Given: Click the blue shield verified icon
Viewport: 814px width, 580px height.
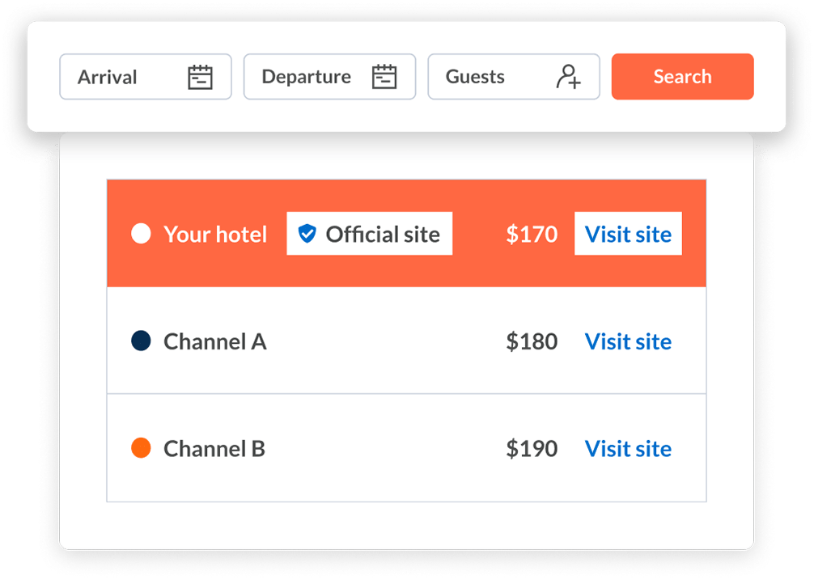Looking at the screenshot, I should (307, 234).
